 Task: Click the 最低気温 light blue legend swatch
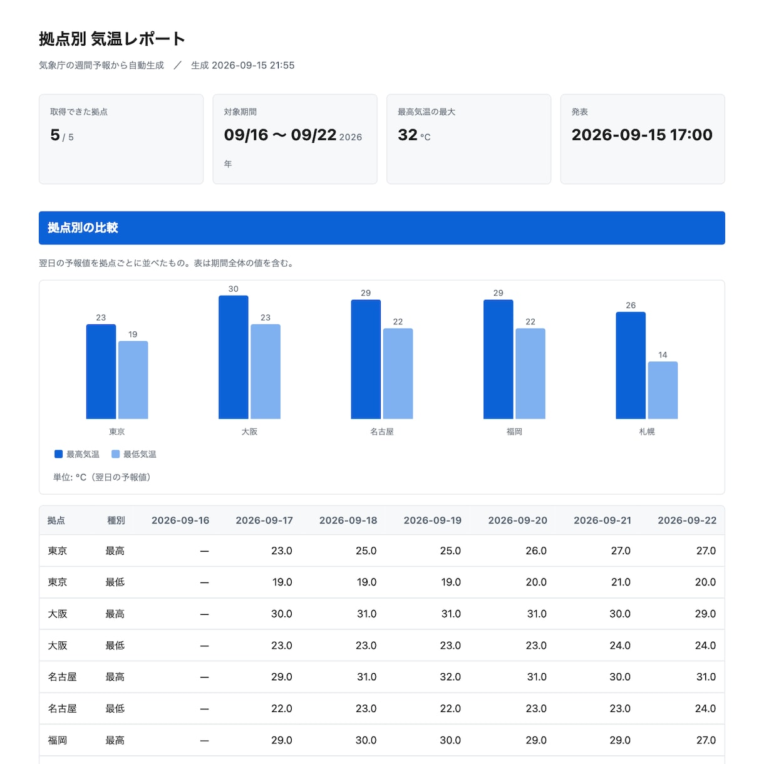115,454
